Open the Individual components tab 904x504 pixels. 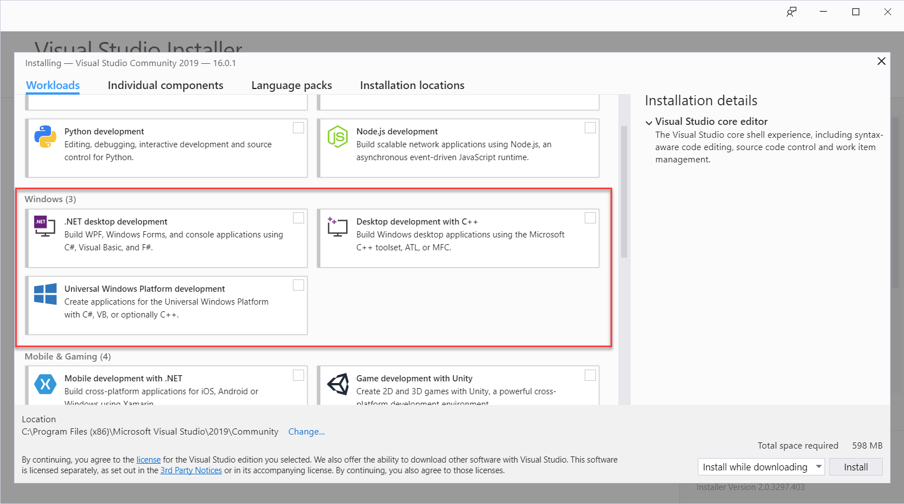[x=165, y=85]
